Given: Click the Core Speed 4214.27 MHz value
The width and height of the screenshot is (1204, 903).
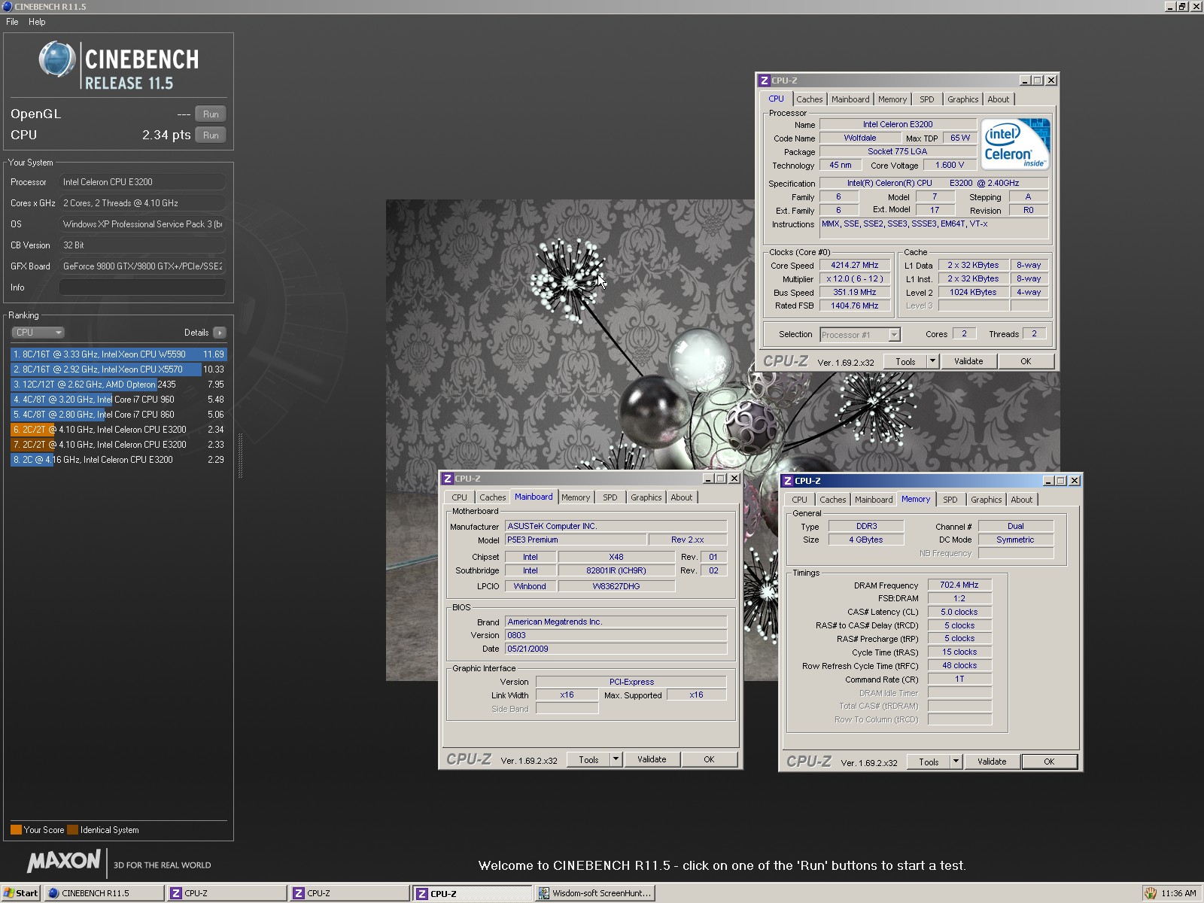Looking at the screenshot, I should pos(854,266).
